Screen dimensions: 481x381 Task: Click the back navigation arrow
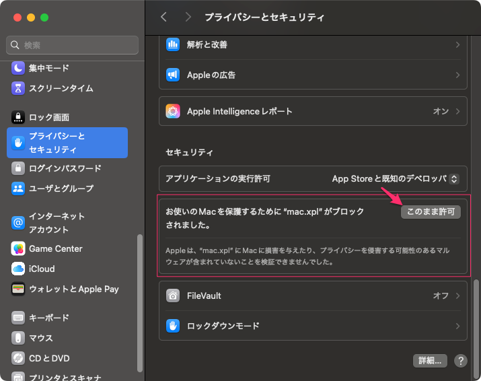tap(163, 16)
